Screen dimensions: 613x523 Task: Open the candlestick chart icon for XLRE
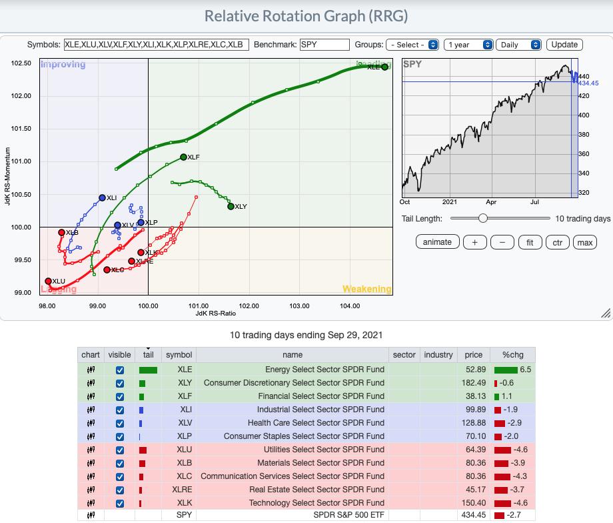point(91,490)
